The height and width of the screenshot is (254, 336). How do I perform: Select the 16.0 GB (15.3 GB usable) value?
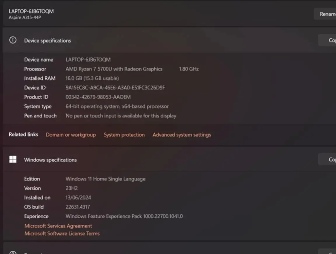[x=92, y=78]
